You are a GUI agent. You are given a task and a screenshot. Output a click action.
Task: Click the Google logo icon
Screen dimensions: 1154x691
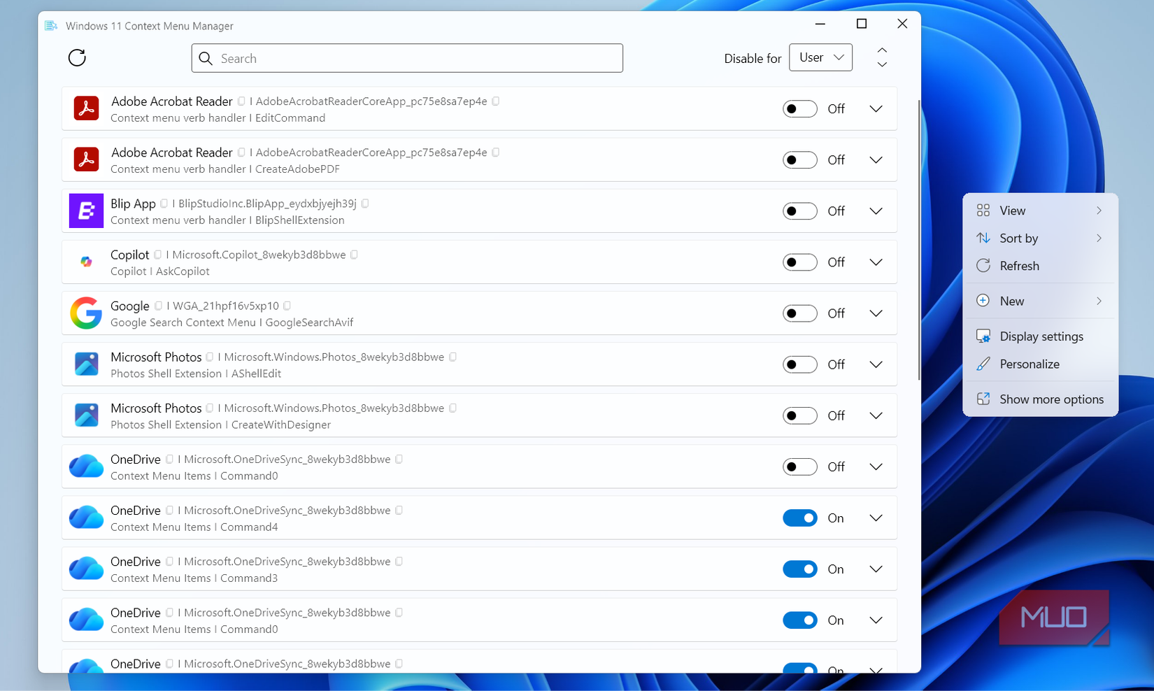click(x=86, y=313)
